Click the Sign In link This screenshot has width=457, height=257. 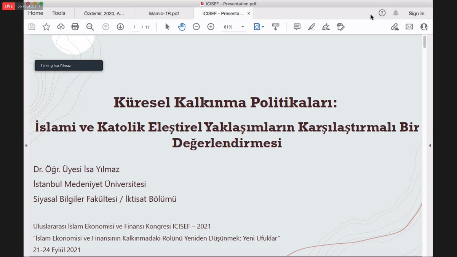coord(416,13)
